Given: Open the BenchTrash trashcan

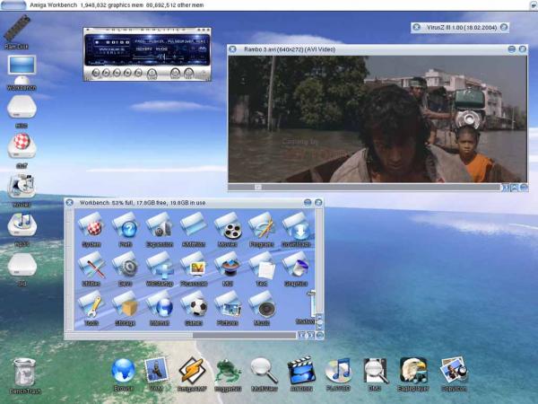Looking at the screenshot, I should 25,375.
